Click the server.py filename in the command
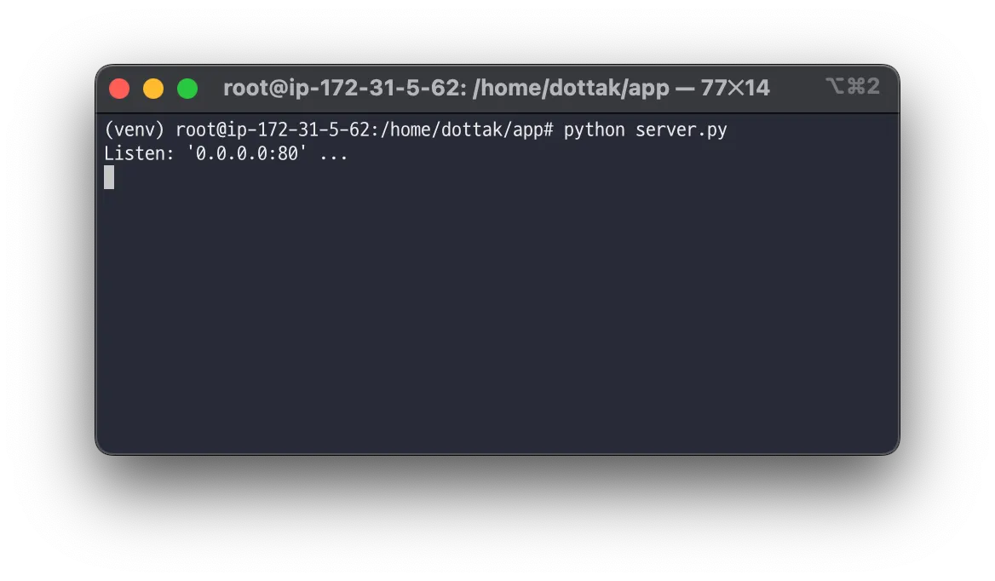The width and height of the screenshot is (995, 581). 681,130
